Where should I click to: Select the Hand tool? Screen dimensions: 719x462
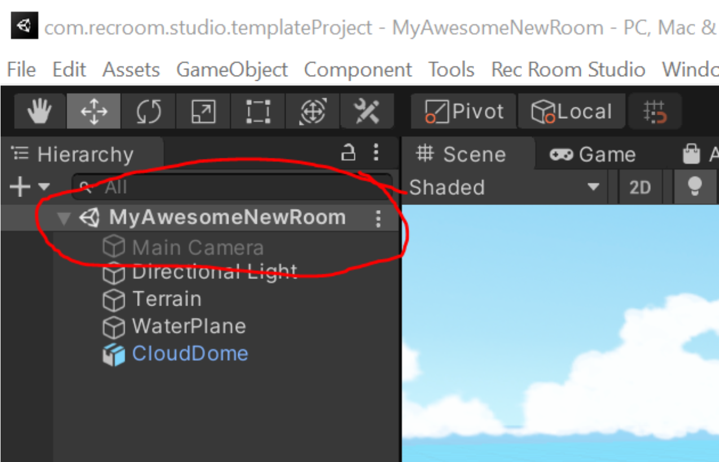[x=40, y=112]
